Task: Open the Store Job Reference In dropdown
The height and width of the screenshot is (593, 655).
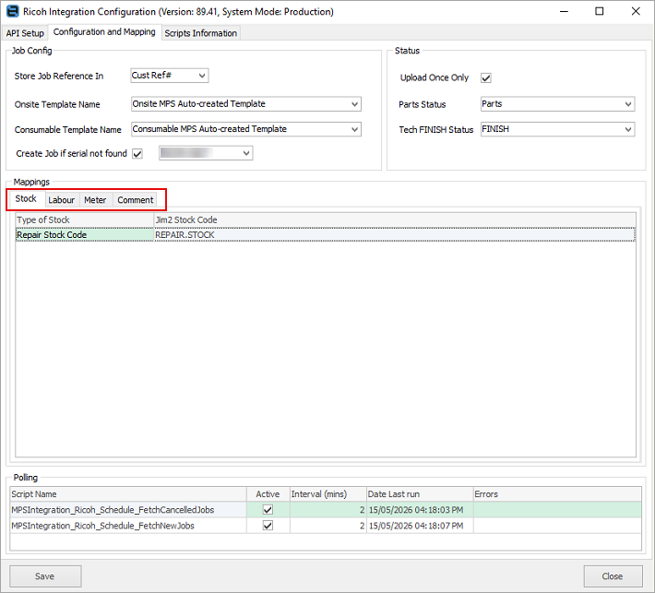Action: coord(170,76)
